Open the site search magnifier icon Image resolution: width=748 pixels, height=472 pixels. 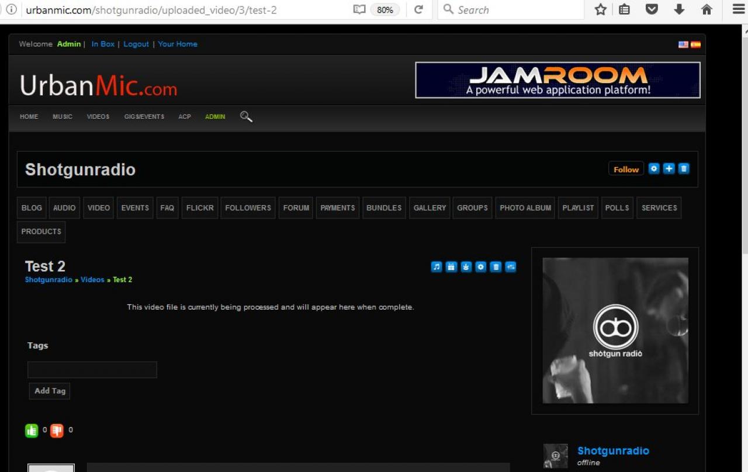click(246, 117)
